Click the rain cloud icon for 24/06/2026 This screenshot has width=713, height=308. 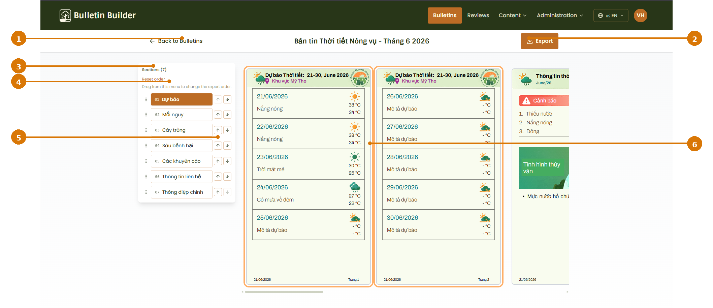pyautogui.click(x=355, y=187)
